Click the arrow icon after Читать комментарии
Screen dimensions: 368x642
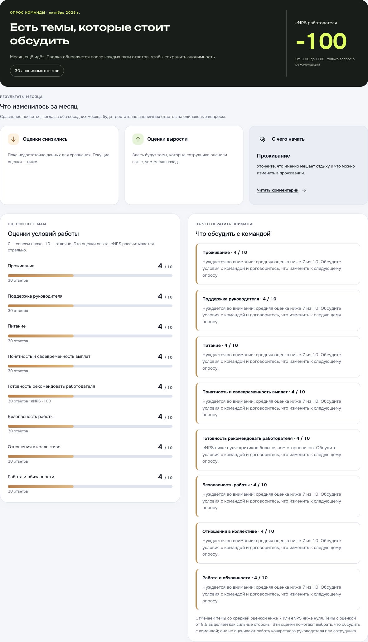pyautogui.click(x=304, y=190)
